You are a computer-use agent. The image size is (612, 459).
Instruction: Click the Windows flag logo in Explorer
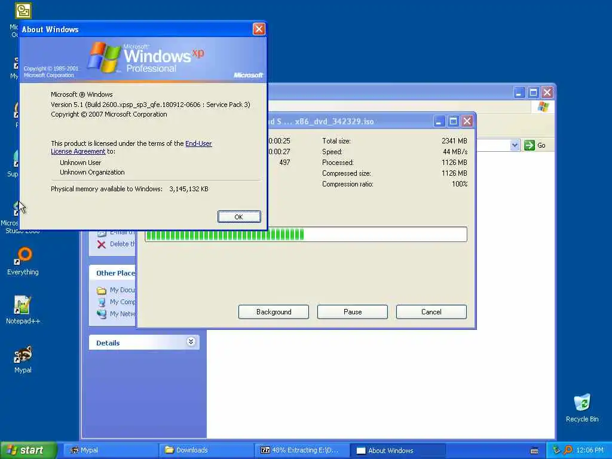(x=543, y=106)
